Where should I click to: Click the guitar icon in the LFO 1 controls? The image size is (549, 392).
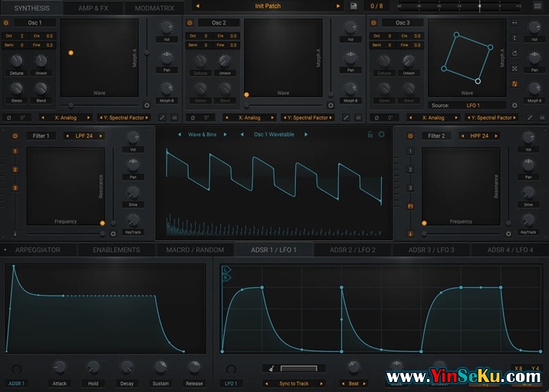tap(271, 368)
